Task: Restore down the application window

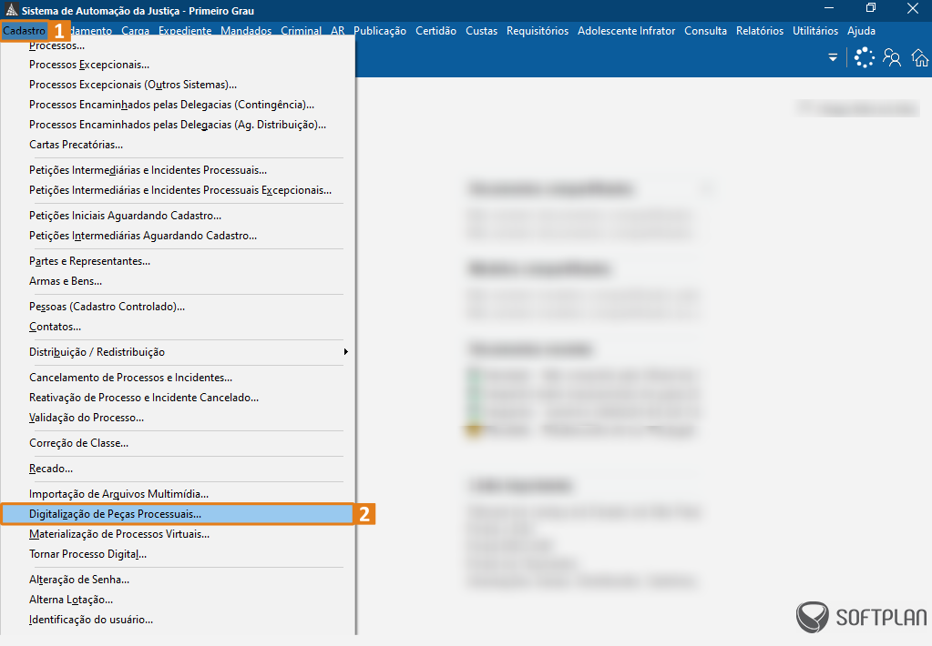Action: click(871, 8)
